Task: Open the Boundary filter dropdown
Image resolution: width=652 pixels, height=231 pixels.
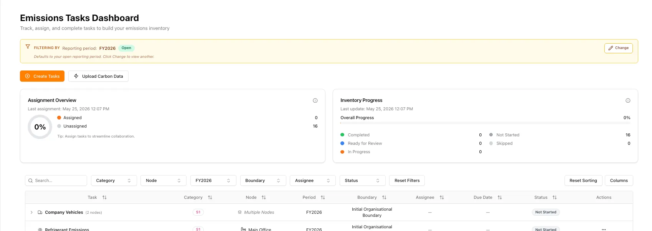Action: [263, 180]
